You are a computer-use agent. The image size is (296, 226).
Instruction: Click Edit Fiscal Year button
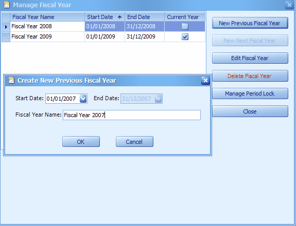(250, 58)
